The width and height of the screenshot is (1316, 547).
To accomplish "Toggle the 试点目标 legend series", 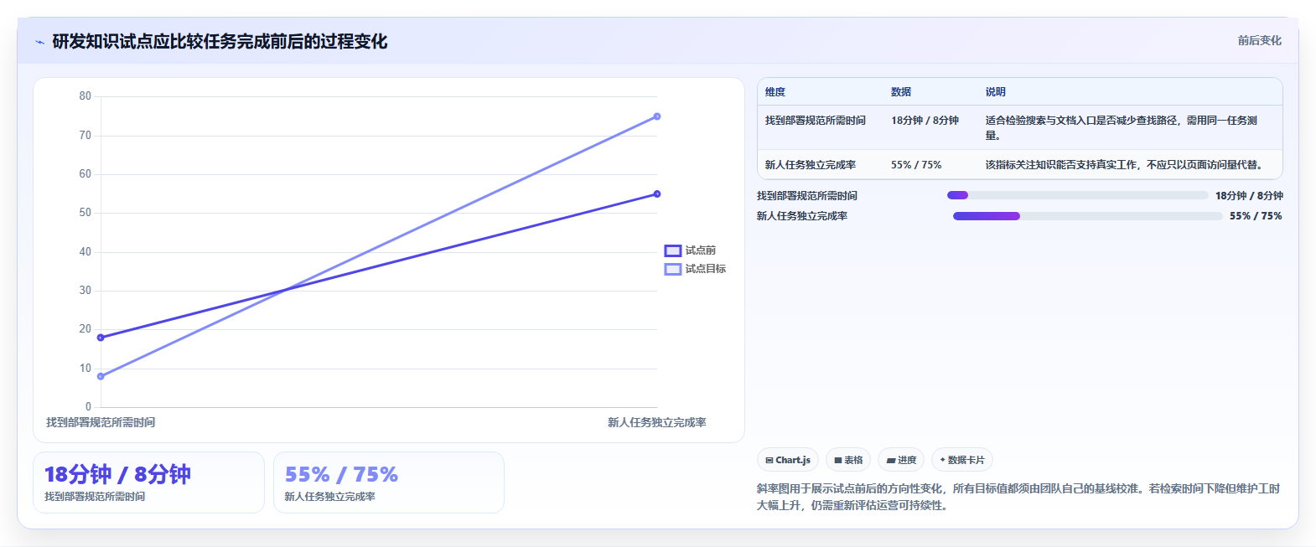I will [695, 269].
